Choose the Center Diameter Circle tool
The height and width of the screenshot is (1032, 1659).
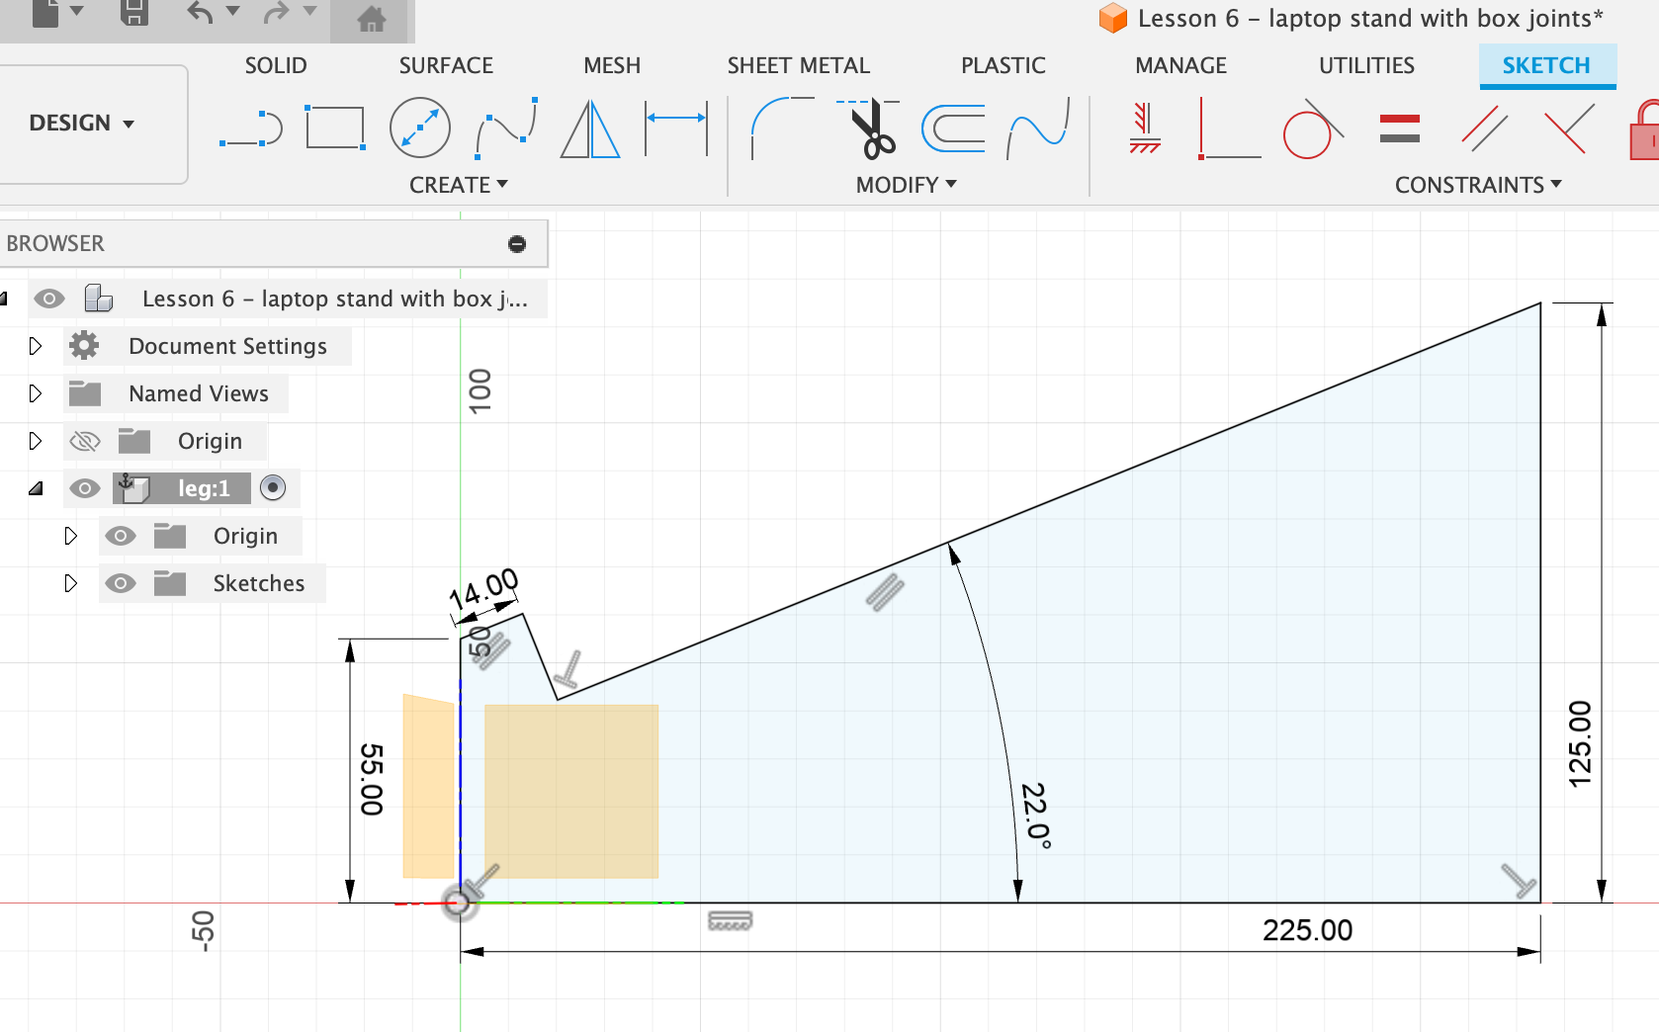tap(420, 128)
